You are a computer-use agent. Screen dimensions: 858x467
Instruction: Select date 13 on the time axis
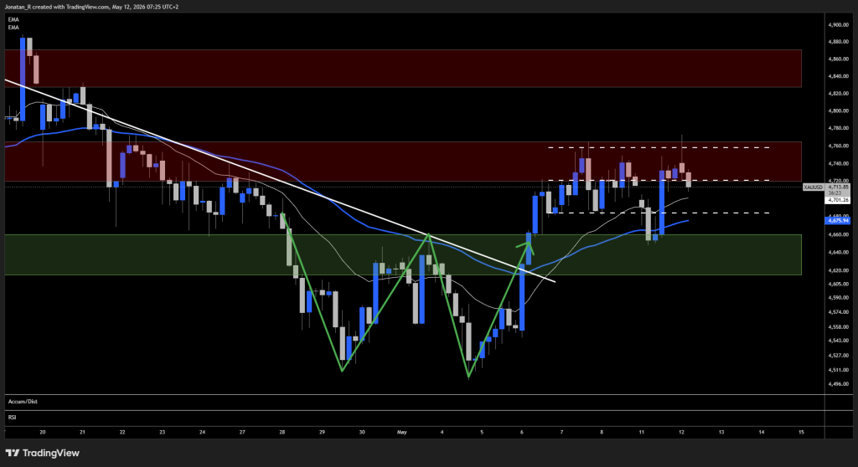click(x=721, y=432)
